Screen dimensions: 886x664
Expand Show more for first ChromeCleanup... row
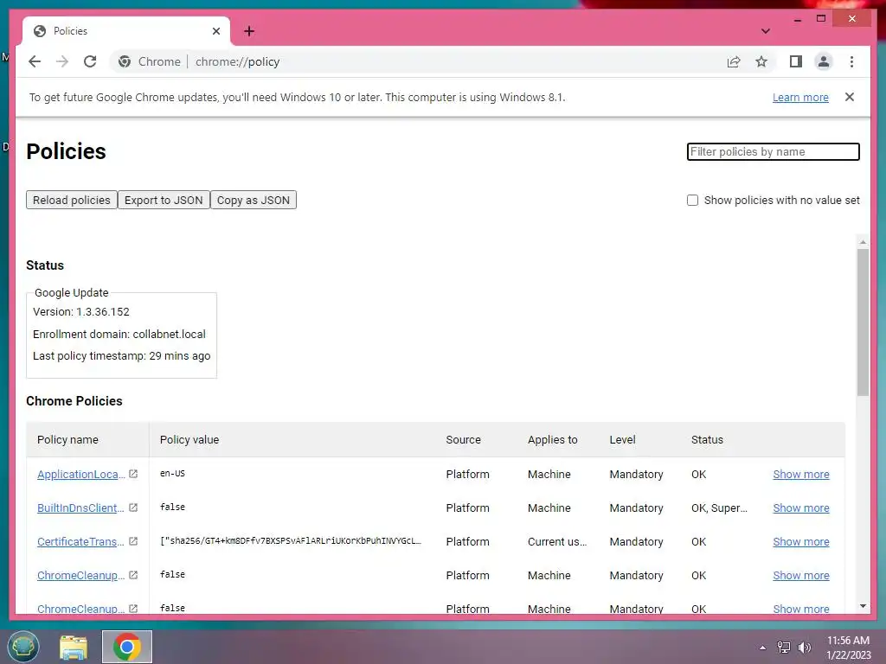click(800, 576)
